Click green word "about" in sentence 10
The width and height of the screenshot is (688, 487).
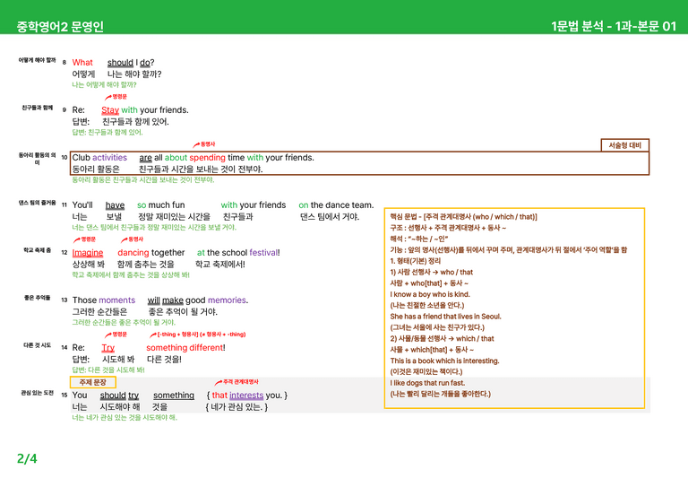pyautogui.click(x=176, y=157)
